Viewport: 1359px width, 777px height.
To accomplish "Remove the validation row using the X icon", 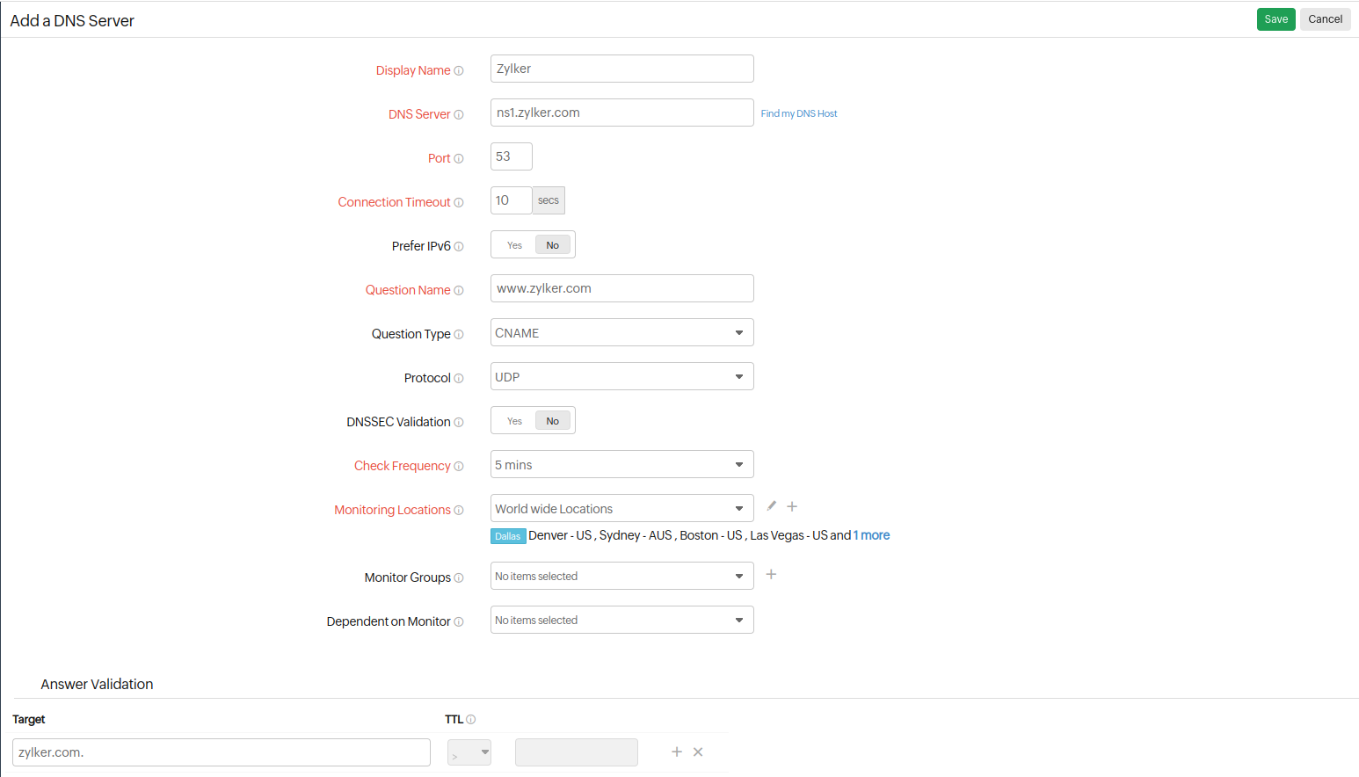I will (698, 752).
